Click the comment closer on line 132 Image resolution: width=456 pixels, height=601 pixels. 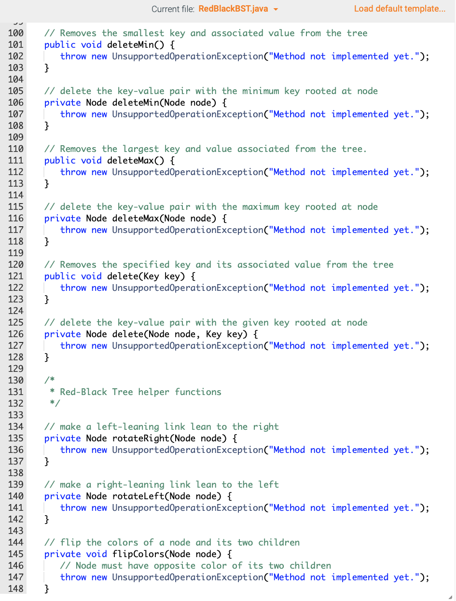click(55, 404)
